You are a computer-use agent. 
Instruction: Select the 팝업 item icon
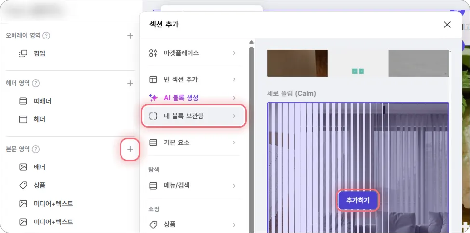pos(23,53)
